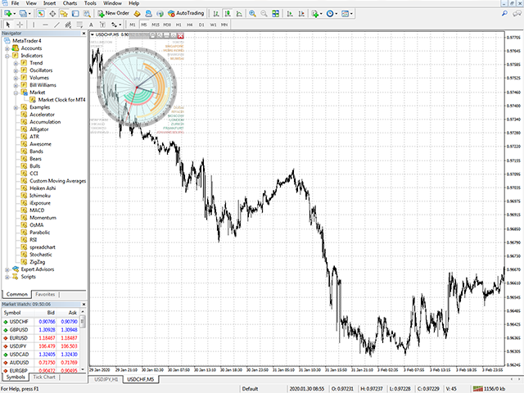Open the new chart dropdown arrow
The height and width of the screenshot is (393, 524).
click(15, 13)
